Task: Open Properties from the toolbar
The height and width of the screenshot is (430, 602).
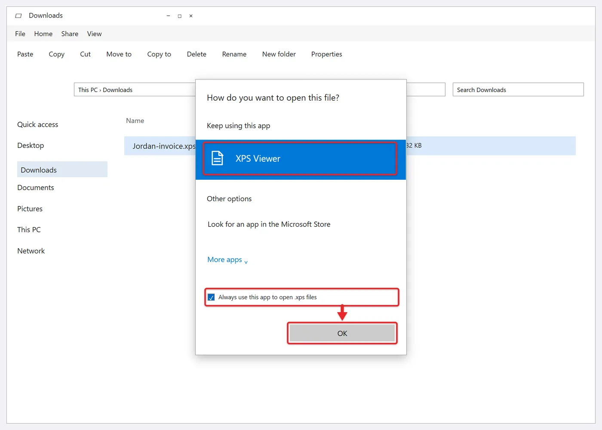Action: 327,54
